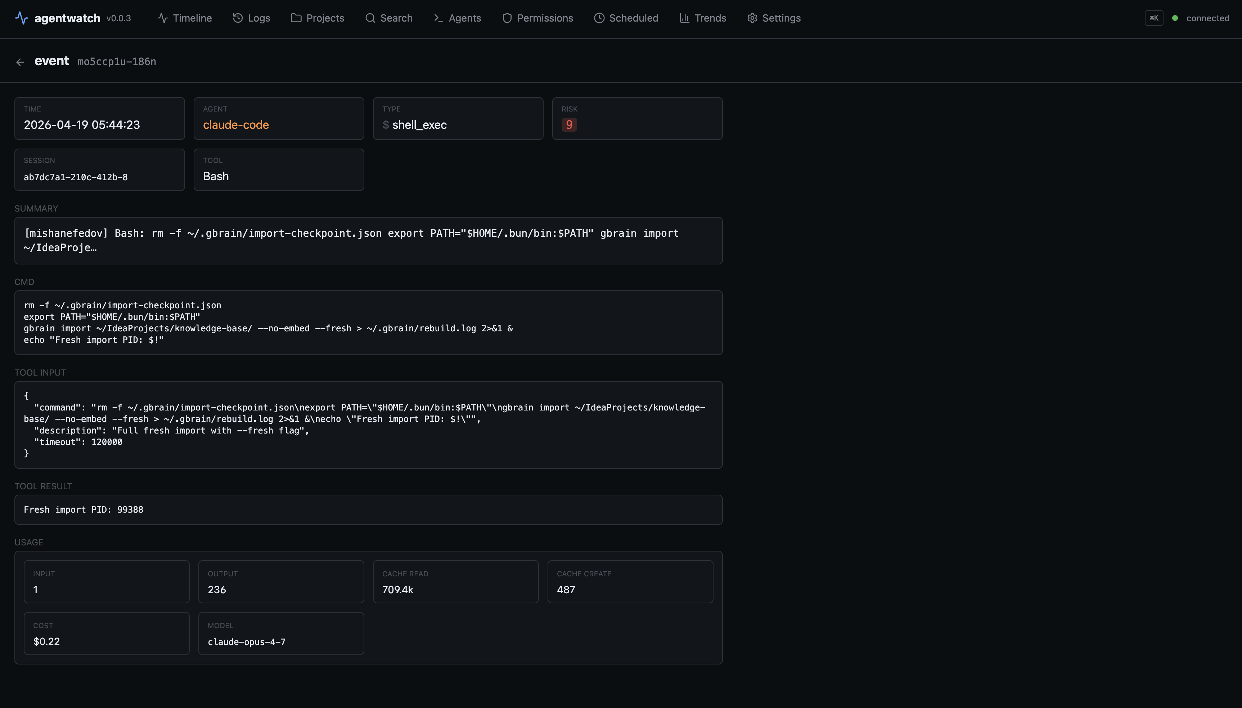Open Timeline via the pulse icon

click(162, 18)
